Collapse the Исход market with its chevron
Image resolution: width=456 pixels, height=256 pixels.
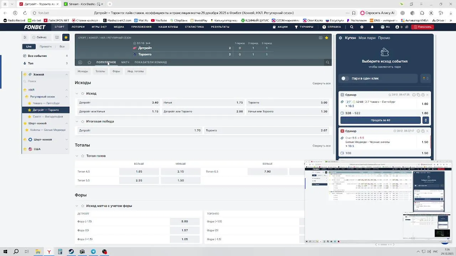pos(77,94)
